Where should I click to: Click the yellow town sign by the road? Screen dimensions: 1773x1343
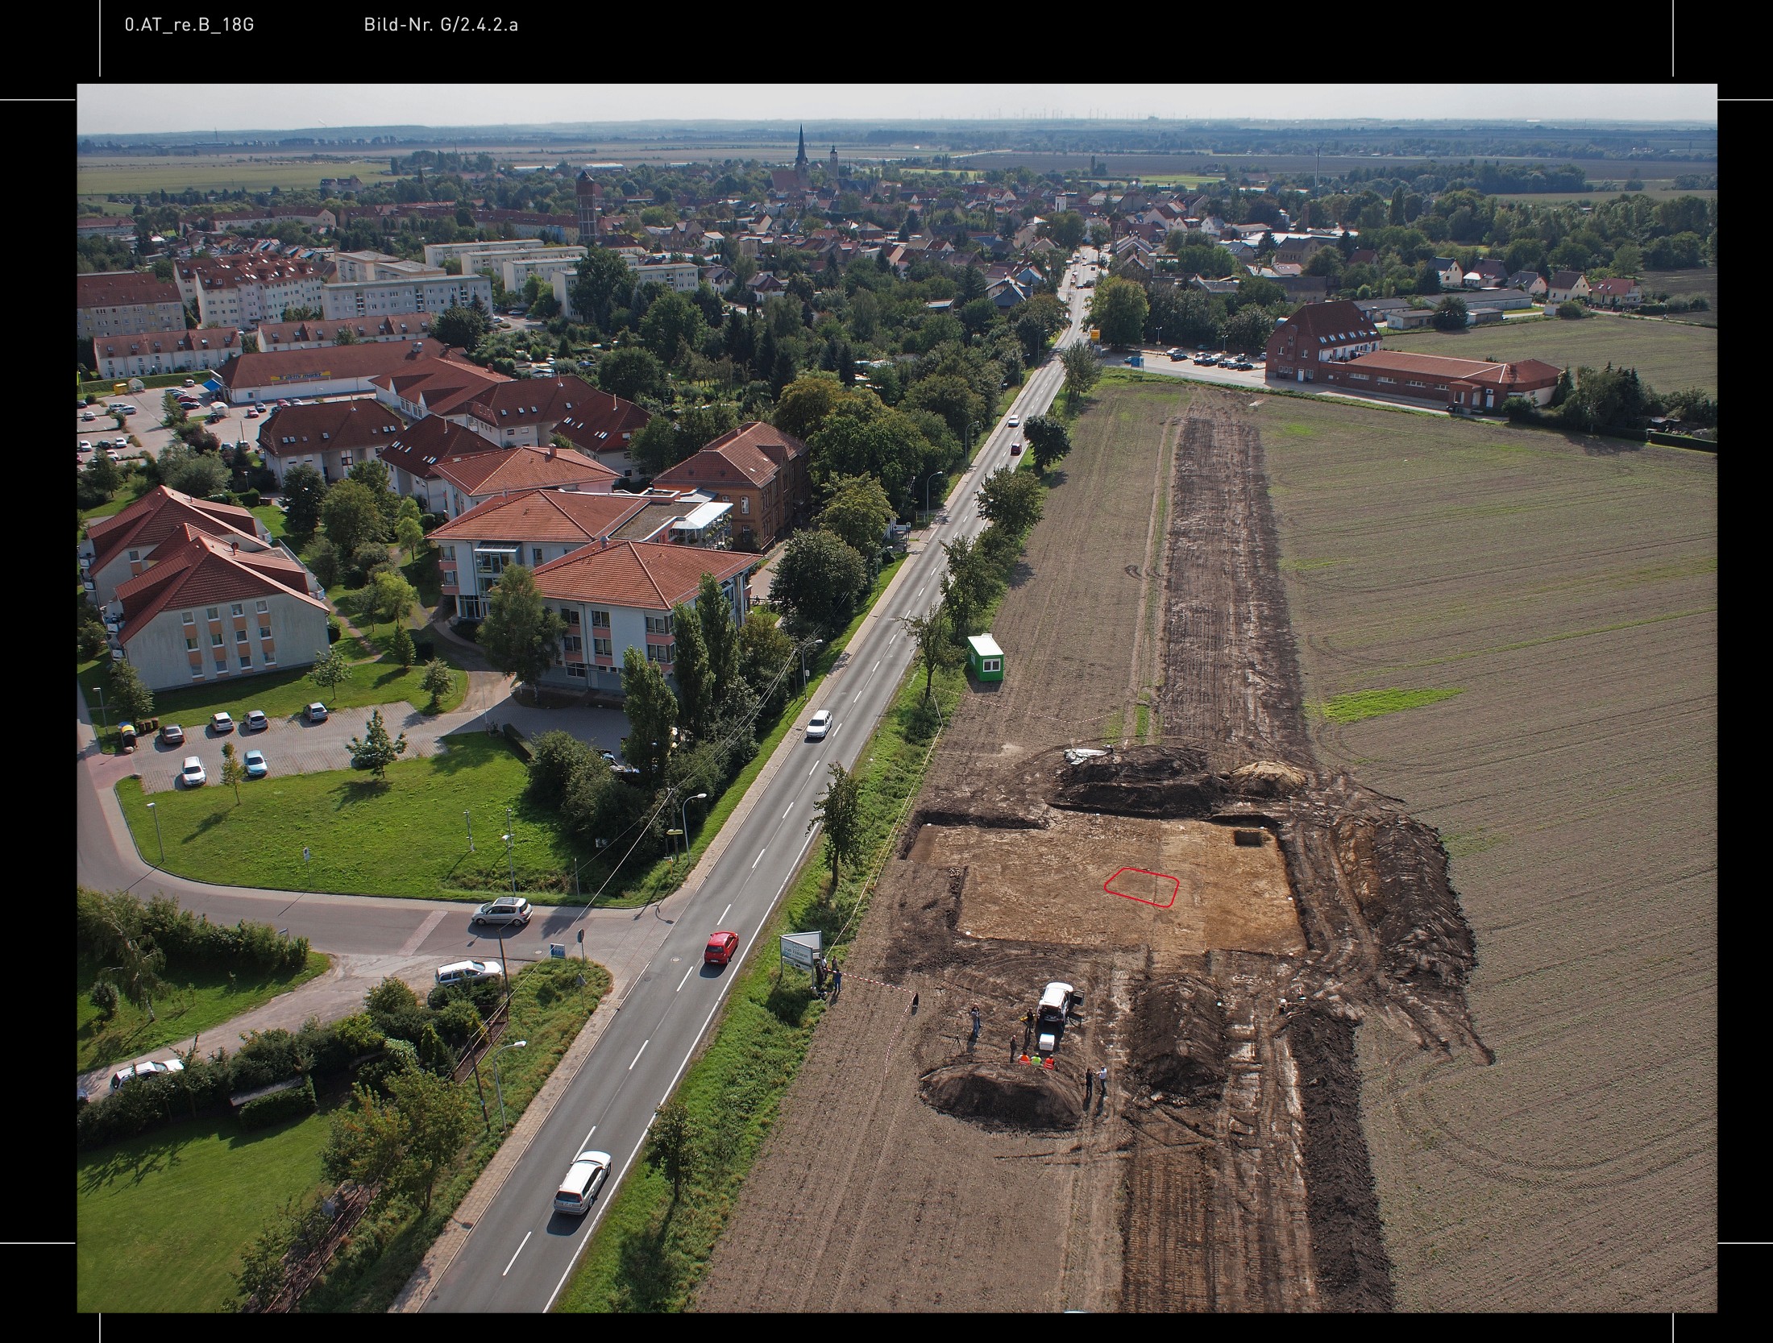(x=1094, y=334)
